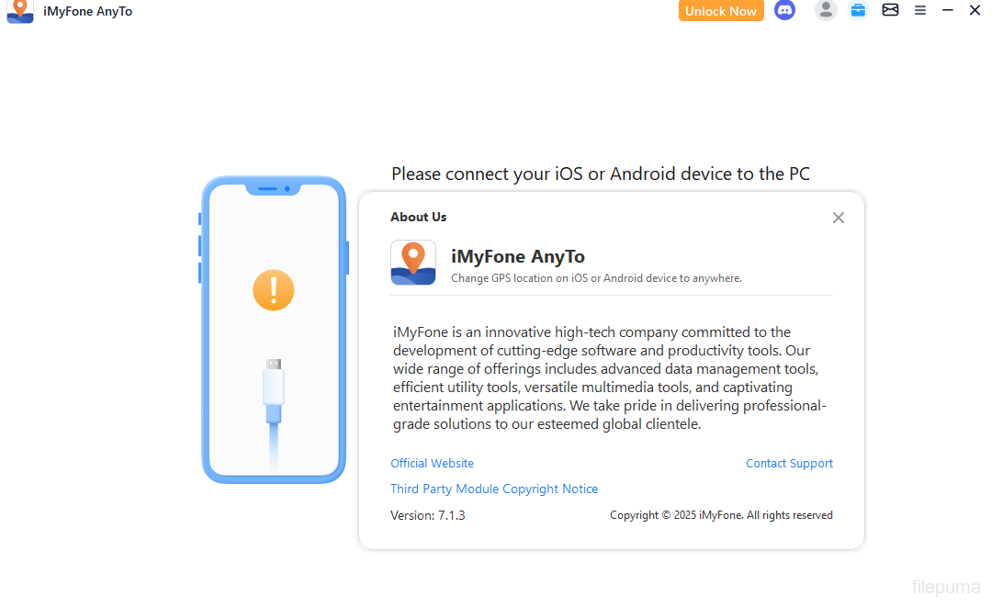Open Third Party Module Copyright Notice
Image resolution: width=991 pixels, height=607 pixels.
click(494, 489)
